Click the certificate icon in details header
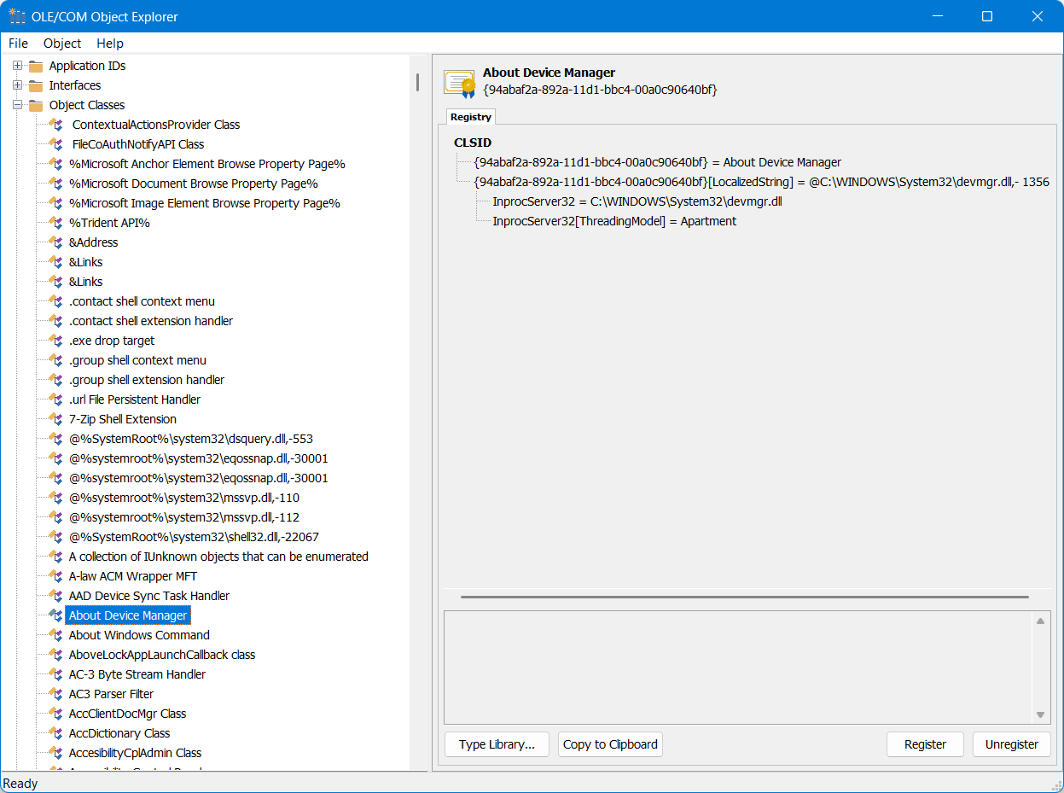Viewport: 1064px width, 793px height. pyautogui.click(x=459, y=83)
